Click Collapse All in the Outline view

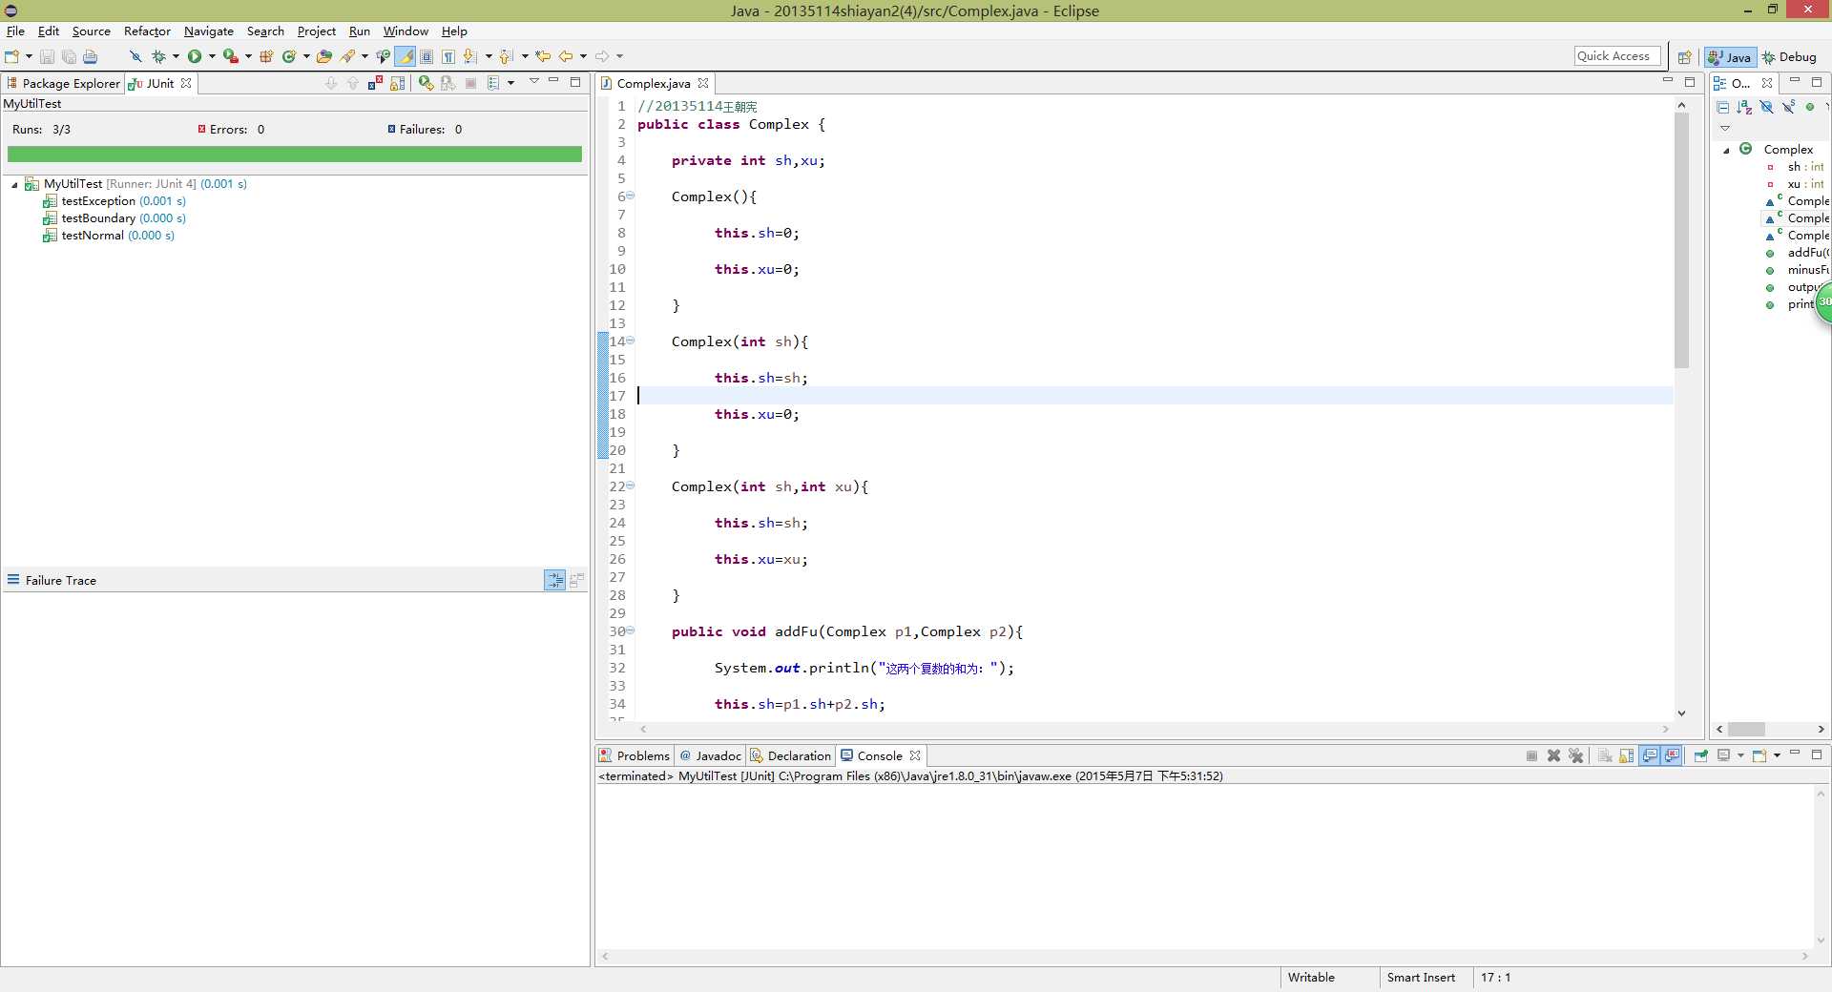[1722, 107]
